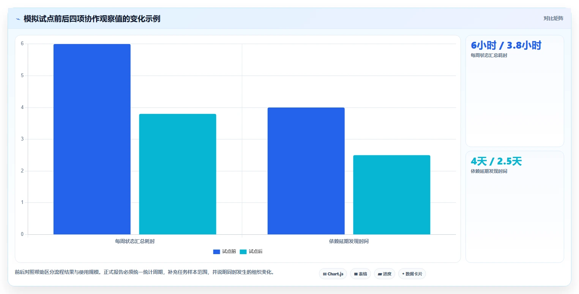Click the 每周状态汇总耗时 x-axis label
579x294 pixels.
135,241
